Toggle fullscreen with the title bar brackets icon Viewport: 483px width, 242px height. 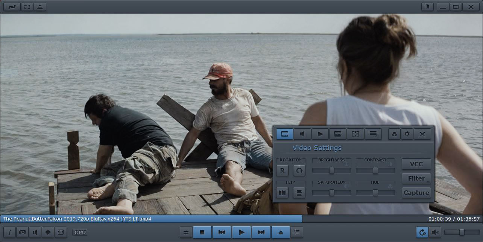(27, 7)
